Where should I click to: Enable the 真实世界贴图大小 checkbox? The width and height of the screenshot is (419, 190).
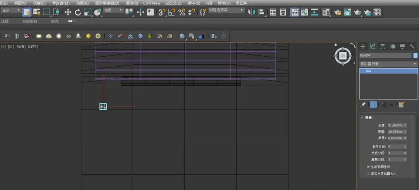click(369, 174)
